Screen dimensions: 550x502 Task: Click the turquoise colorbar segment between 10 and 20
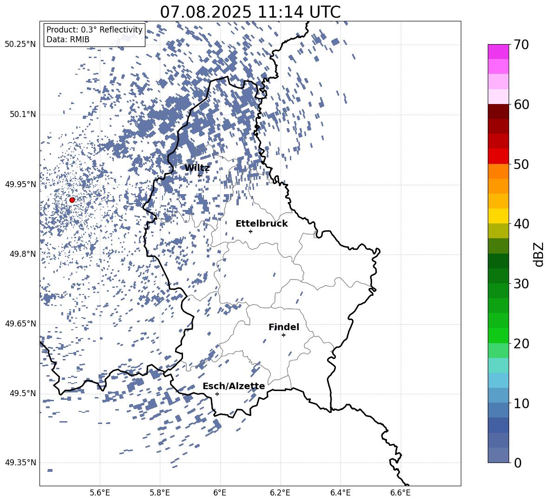[498, 365]
